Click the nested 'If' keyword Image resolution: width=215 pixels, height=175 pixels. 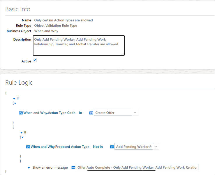click(x=25, y=132)
